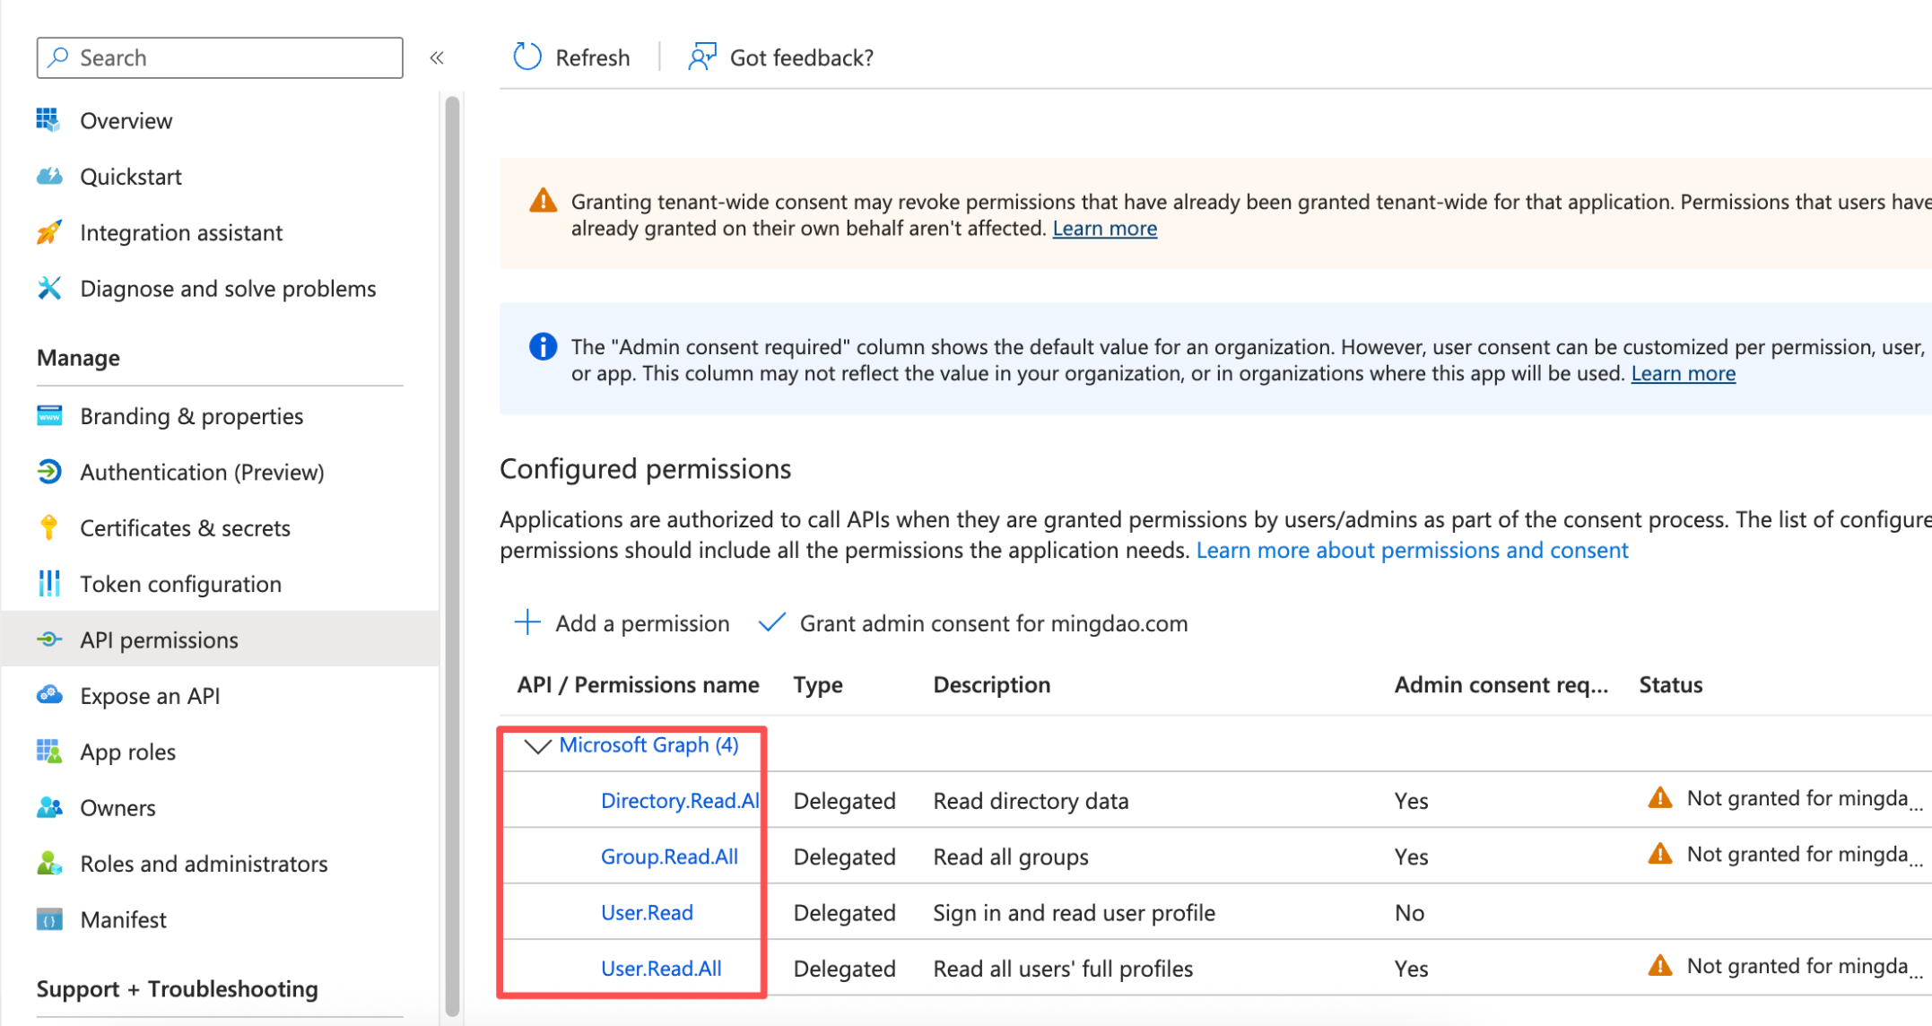Open Branding & properties page
Screen dimensions: 1932x1026
(191, 416)
